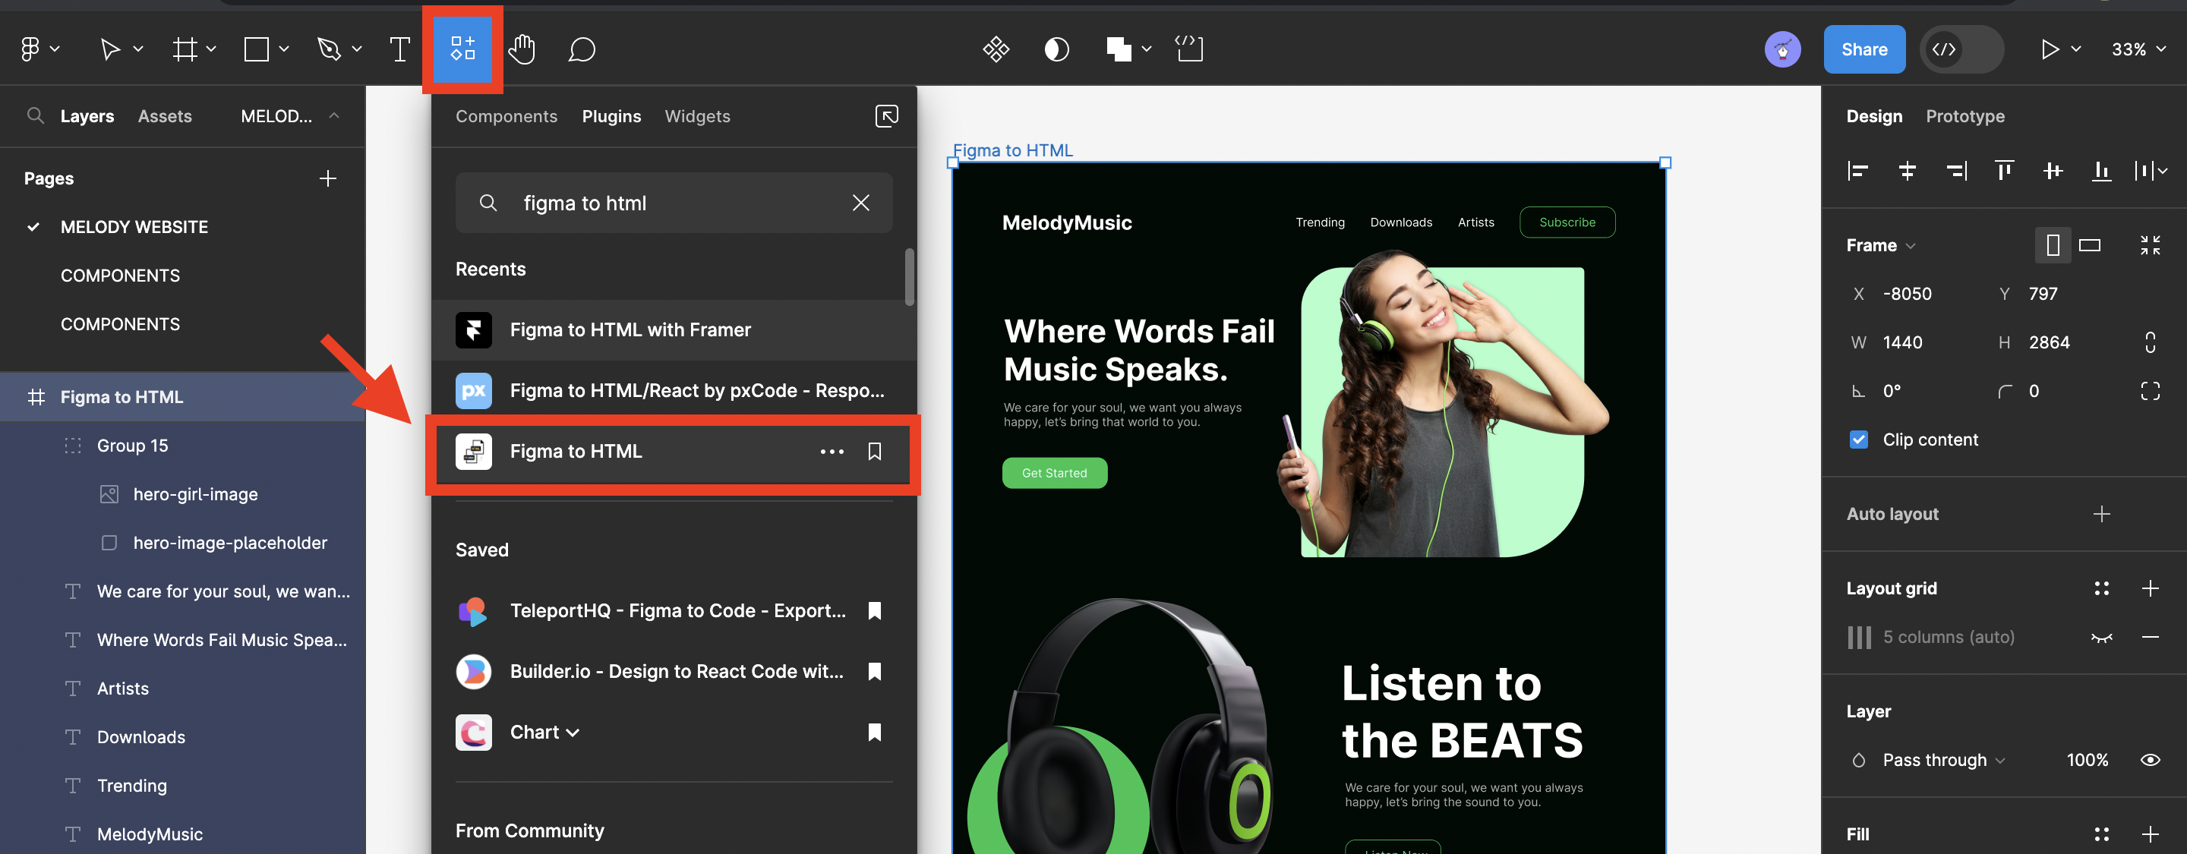The width and height of the screenshot is (2187, 854).
Task: Select the Pen tool
Action: [x=329, y=49]
